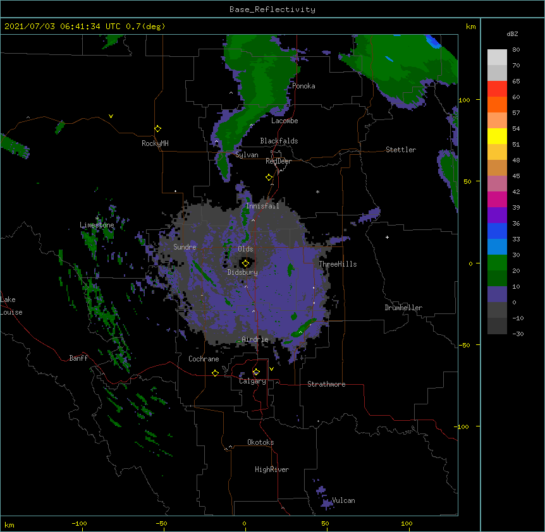545x532 pixels.
Task: Select the magenta 39-42 dBZ legend swatch
Action: pyautogui.click(x=497, y=199)
